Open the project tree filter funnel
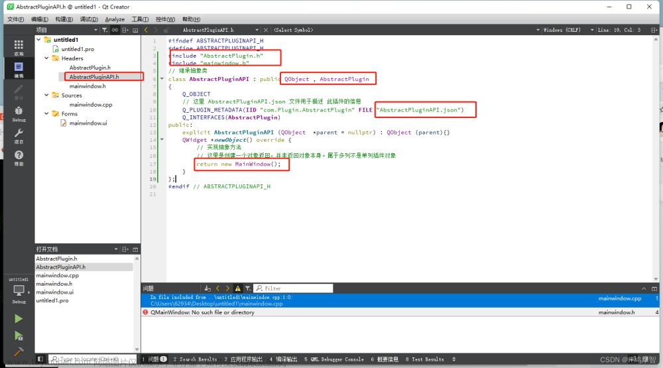 [x=105, y=30]
